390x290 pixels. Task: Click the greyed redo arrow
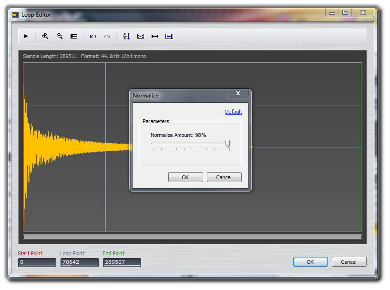(107, 37)
